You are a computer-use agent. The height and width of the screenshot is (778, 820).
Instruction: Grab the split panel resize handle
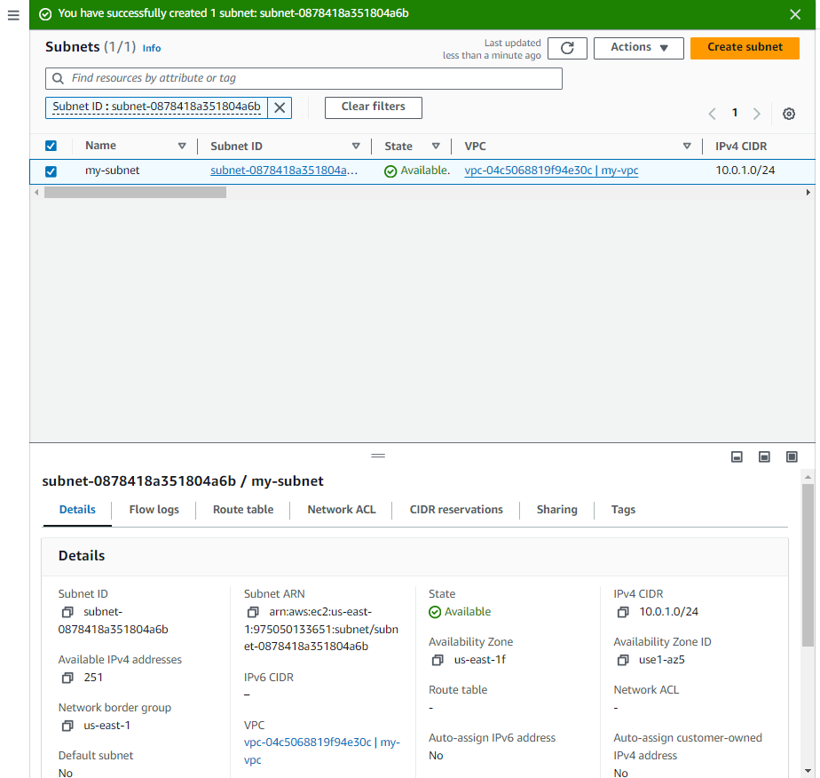(x=378, y=456)
